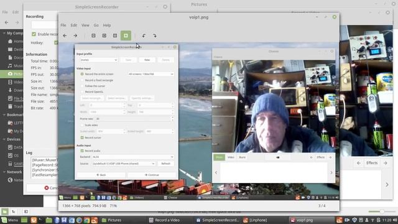Click the Bit rate information row
The width and height of the screenshot is (398, 224).
pyautogui.click(x=44, y=108)
